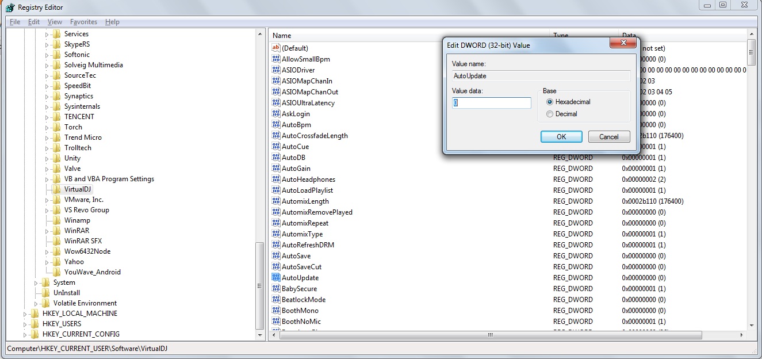Switch base to Decimal
Viewport: 762px width, 359px height.
[550, 113]
